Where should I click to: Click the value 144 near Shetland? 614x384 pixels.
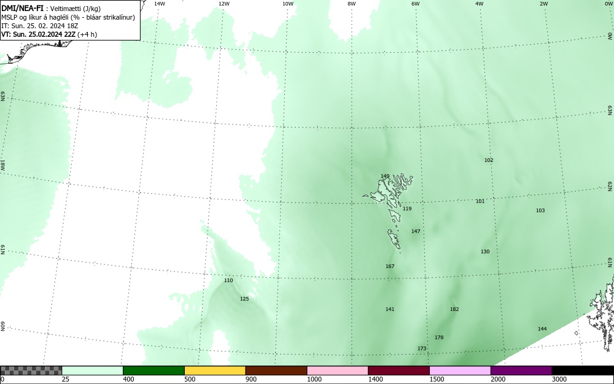coord(542,329)
